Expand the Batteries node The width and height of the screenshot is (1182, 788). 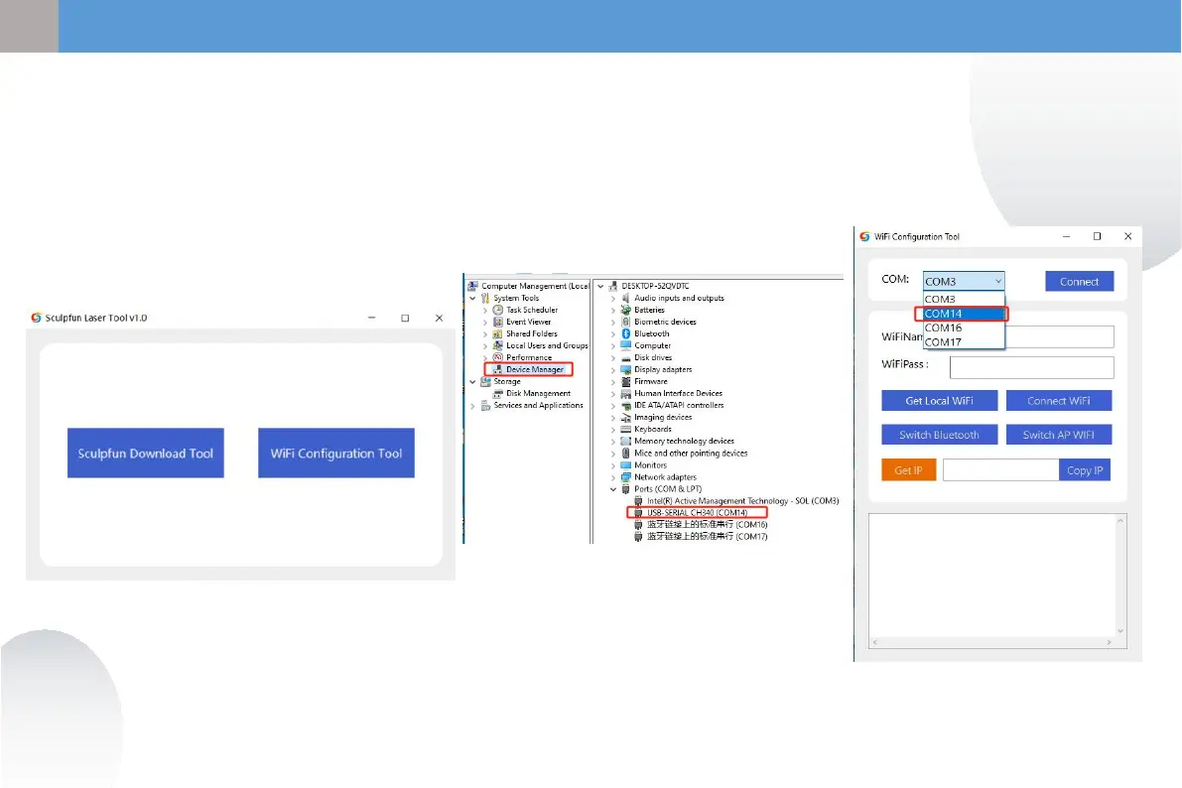[x=613, y=310]
